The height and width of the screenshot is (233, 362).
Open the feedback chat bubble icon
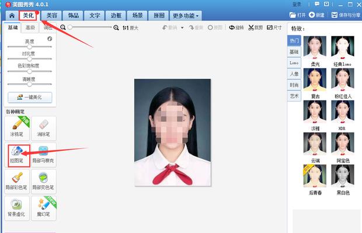(x=317, y=4)
